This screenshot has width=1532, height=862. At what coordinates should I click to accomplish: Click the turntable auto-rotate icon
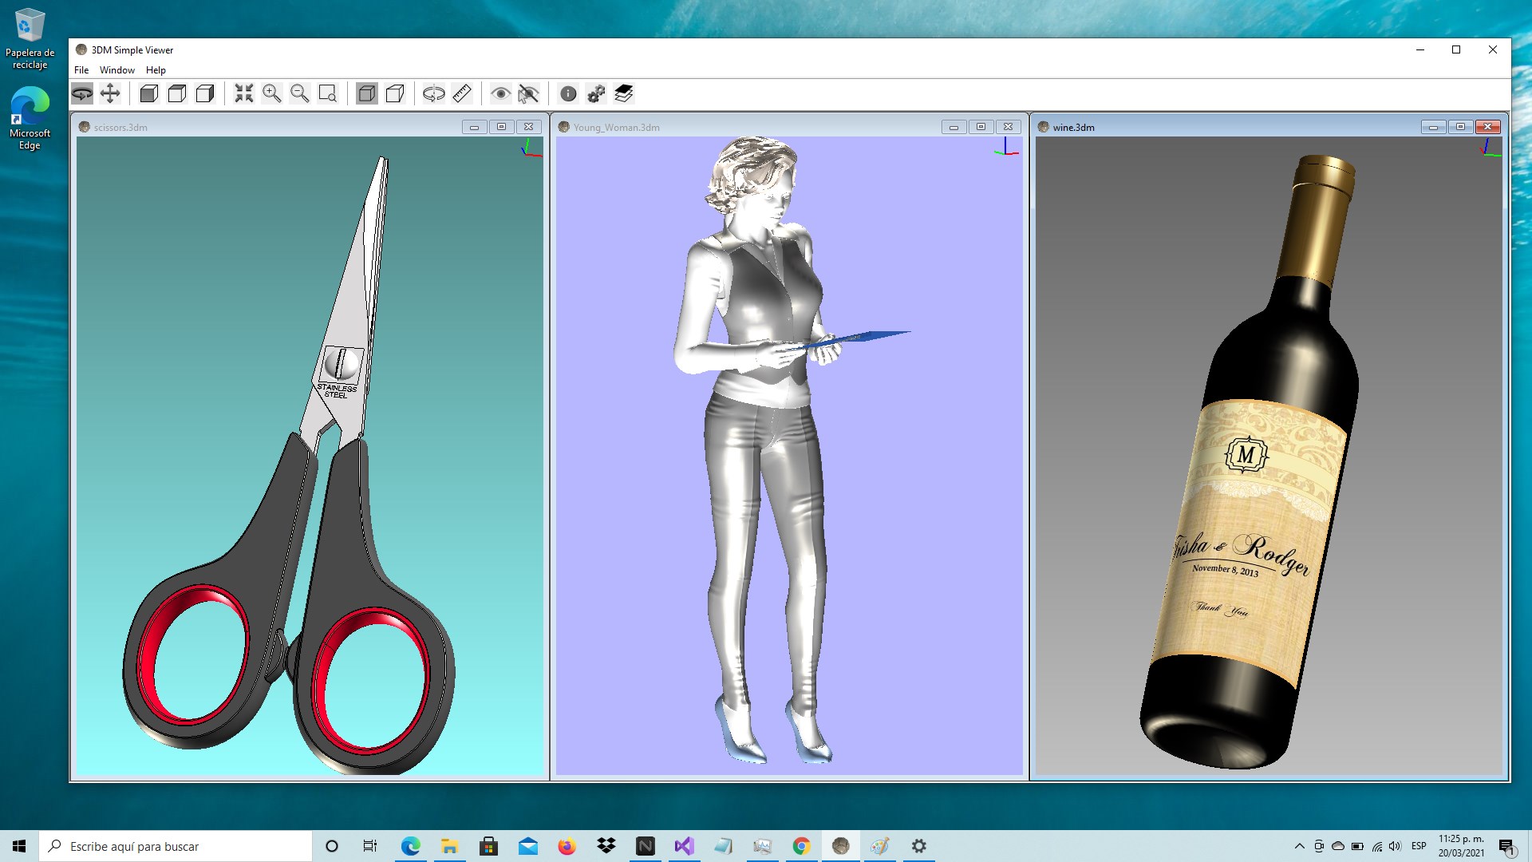click(x=434, y=94)
